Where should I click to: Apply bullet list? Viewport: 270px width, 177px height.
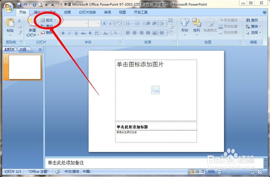[x=129, y=24]
